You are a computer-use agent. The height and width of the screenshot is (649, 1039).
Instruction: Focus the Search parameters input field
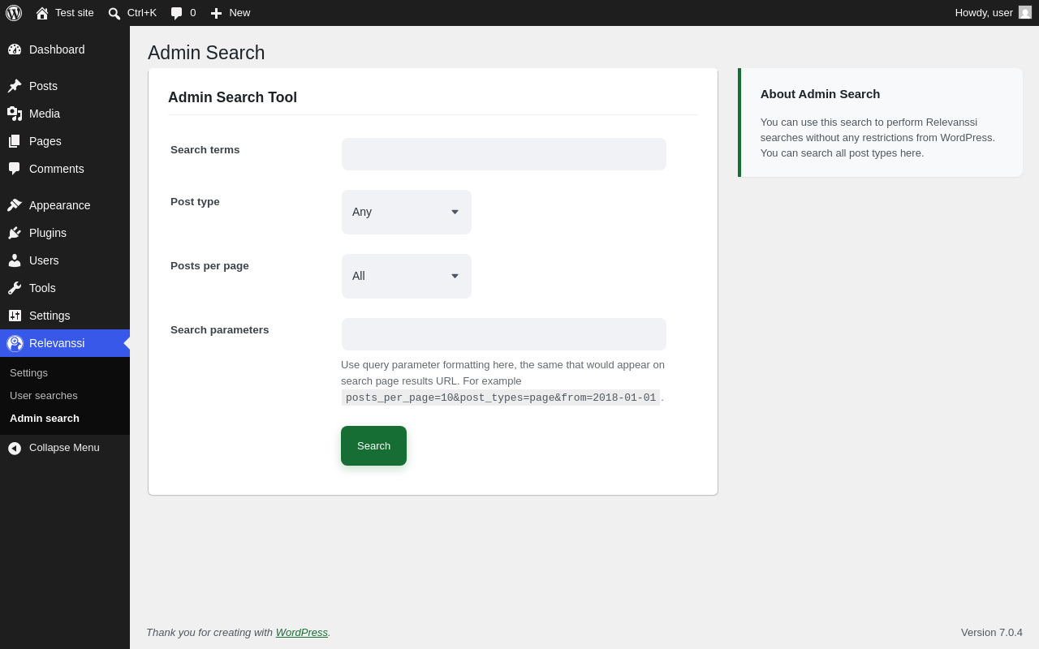(x=504, y=334)
